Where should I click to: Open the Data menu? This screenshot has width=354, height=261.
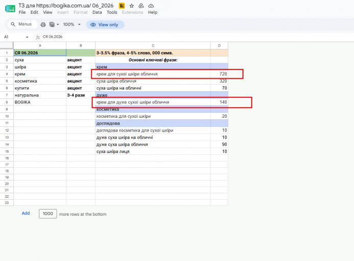97,12
